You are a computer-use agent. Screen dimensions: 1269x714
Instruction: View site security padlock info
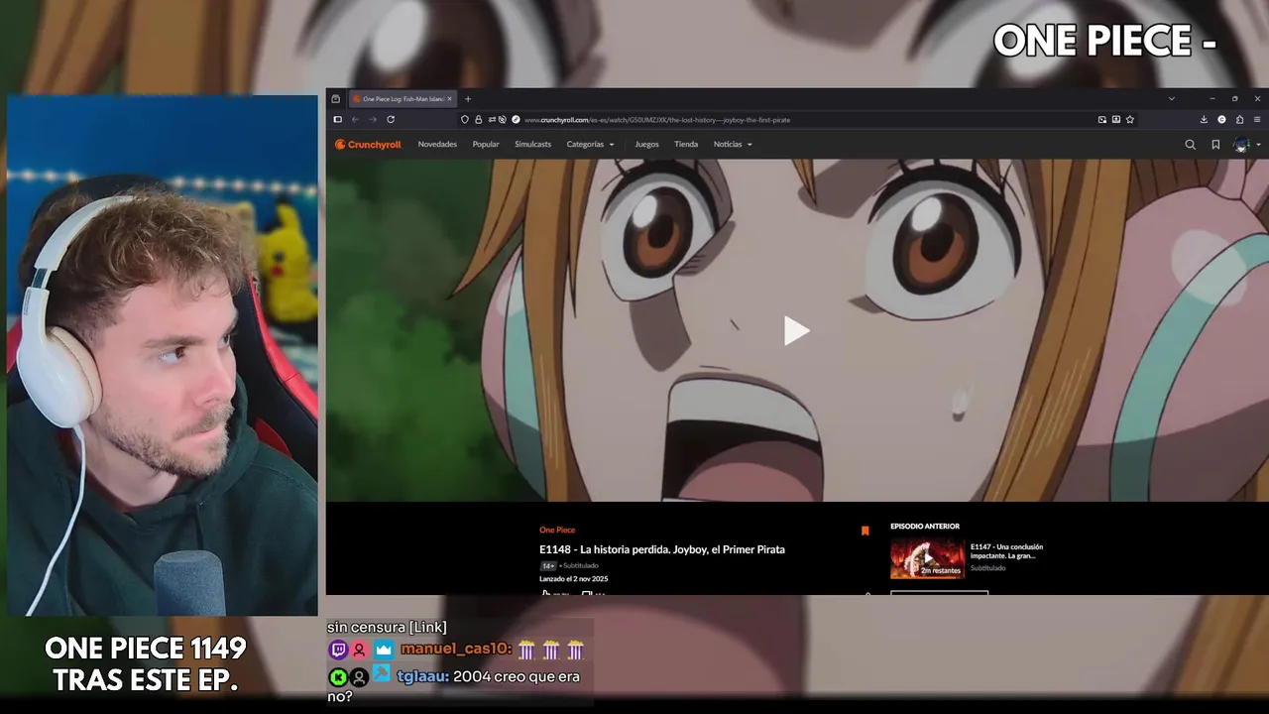[x=478, y=120]
